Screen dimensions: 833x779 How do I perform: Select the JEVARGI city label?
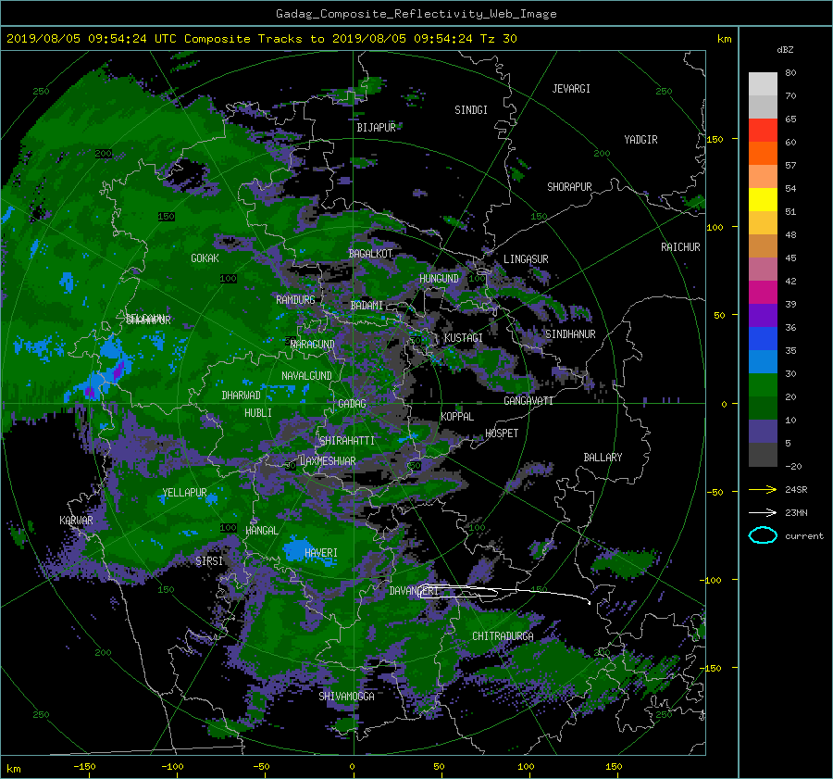pos(571,89)
